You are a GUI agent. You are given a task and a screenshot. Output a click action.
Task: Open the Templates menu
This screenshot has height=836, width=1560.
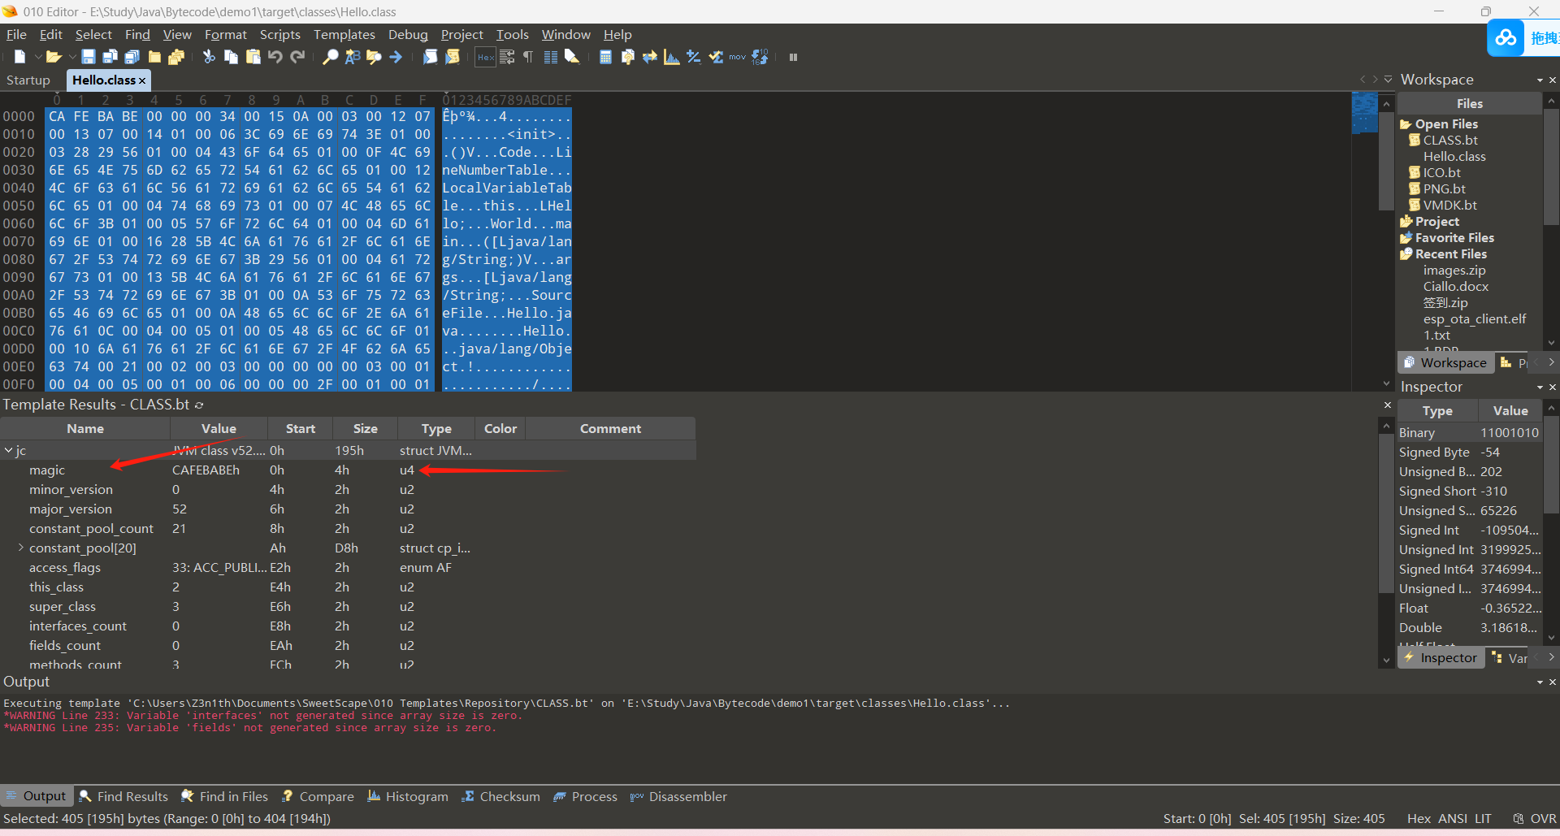[344, 34]
